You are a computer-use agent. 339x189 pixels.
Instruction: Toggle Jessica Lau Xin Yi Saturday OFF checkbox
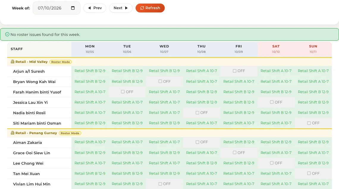pyautogui.click(x=272, y=102)
